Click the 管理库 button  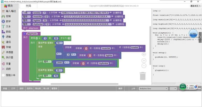click(54, 89)
